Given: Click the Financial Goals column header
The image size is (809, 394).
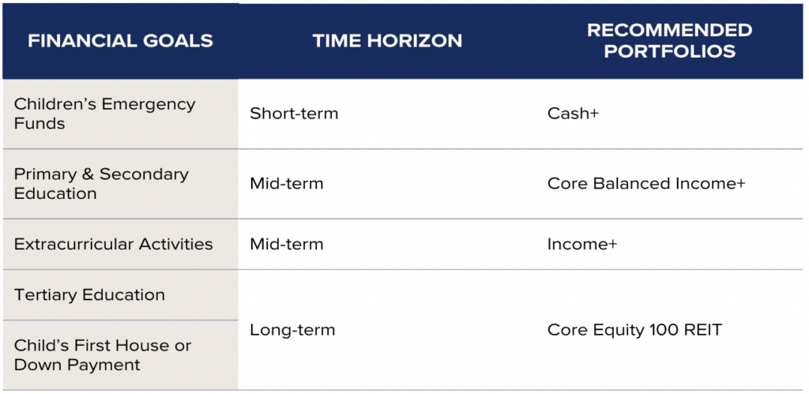Looking at the screenshot, I should pos(120,41).
